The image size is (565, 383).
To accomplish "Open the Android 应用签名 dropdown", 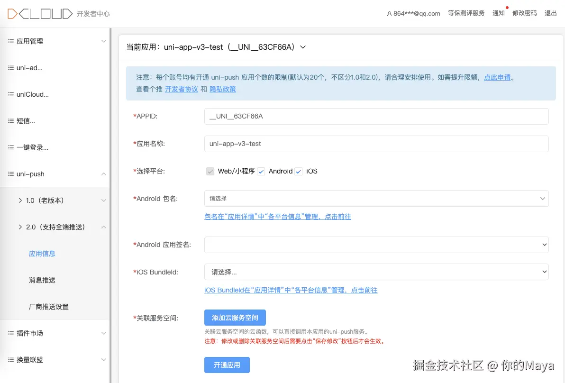I will tap(376, 245).
